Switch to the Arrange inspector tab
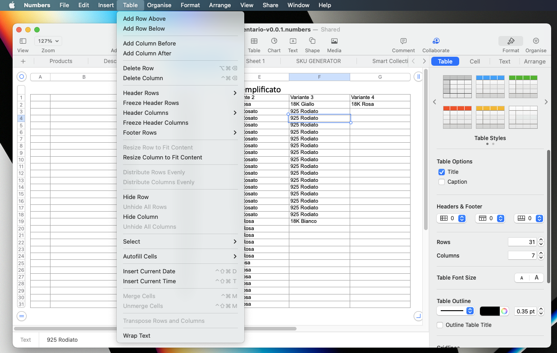This screenshot has width=557, height=353. coord(535,62)
